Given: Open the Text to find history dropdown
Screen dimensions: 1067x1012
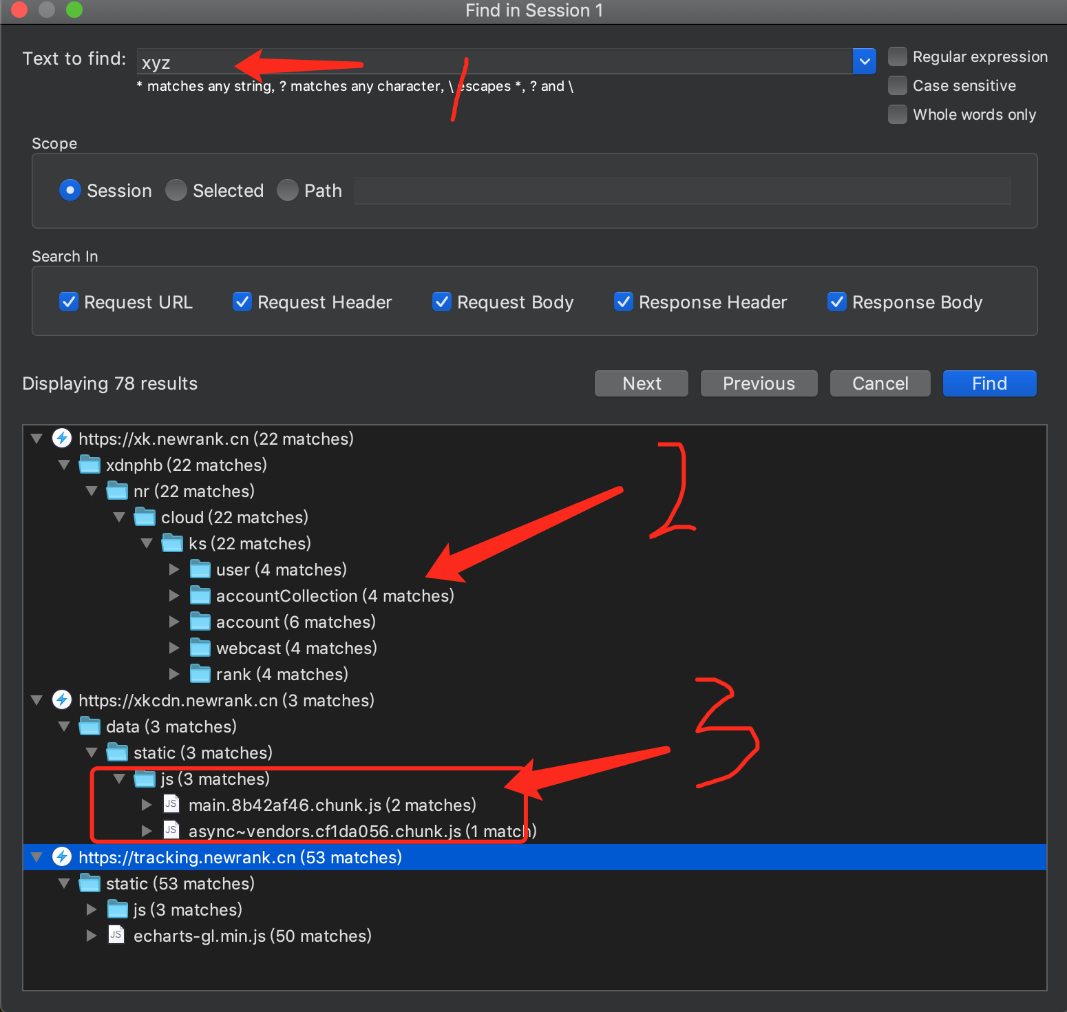Looking at the screenshot, I should [x=864, y=61].
